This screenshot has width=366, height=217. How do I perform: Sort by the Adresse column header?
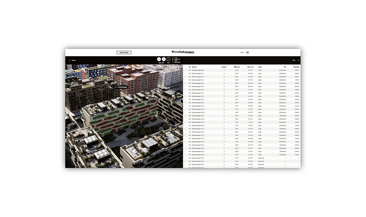click(x=194, y=67)
